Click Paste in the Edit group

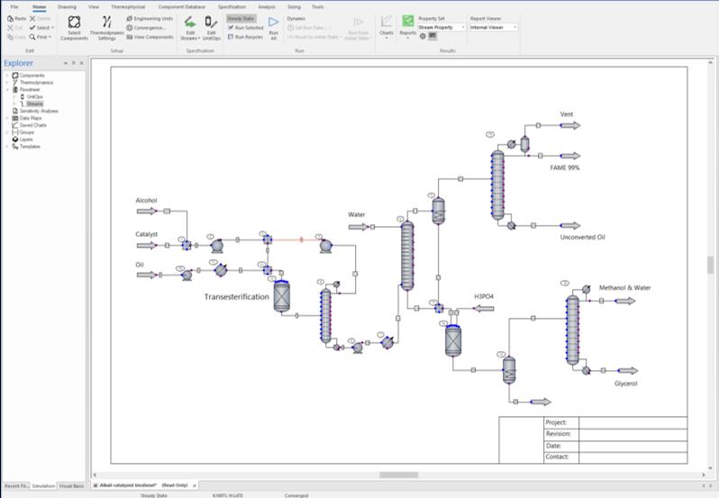[16, 19]
